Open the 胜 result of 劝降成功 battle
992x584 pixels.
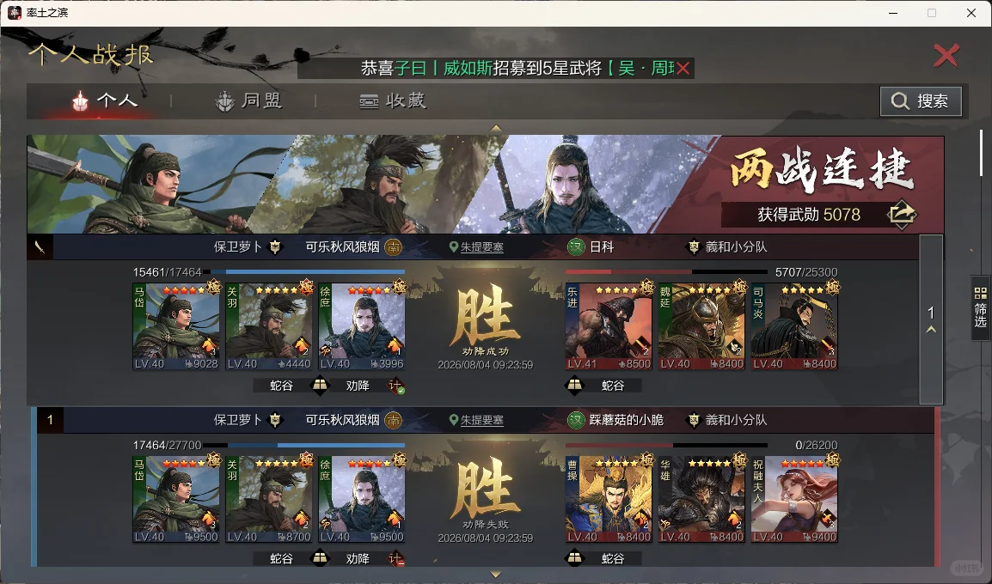pyautogui.click(x=485, y=314)
